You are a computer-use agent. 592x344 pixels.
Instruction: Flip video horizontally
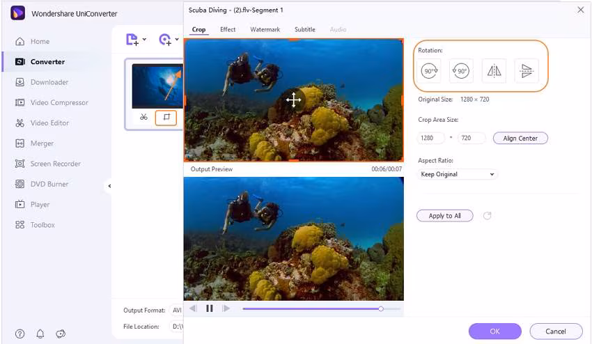494,71
